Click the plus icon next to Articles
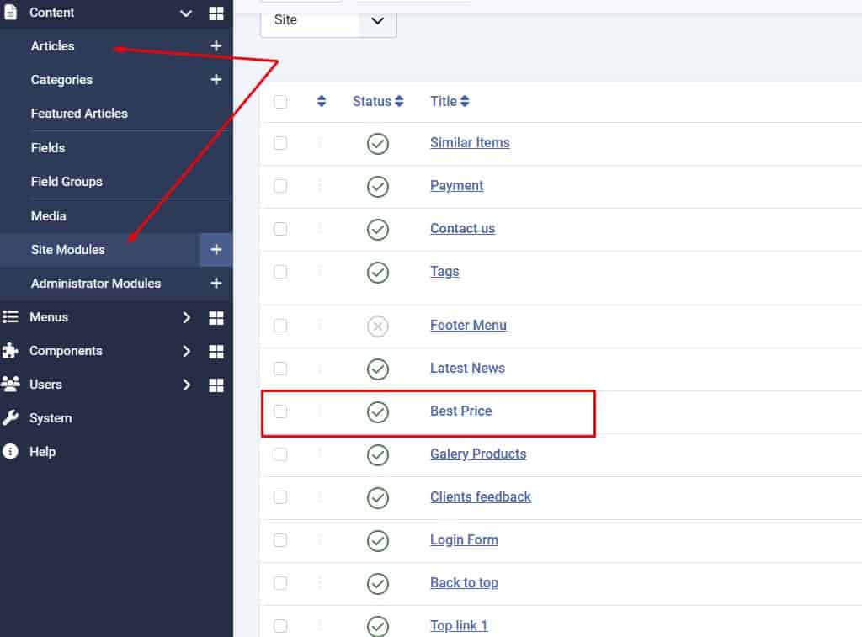This screenshot has height=637, width=862. 215,46
